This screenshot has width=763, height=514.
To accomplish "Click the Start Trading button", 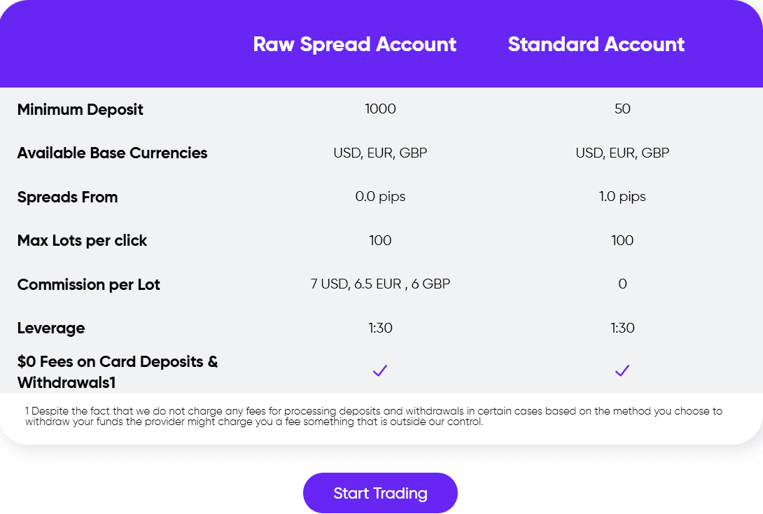I will [380, 492].
